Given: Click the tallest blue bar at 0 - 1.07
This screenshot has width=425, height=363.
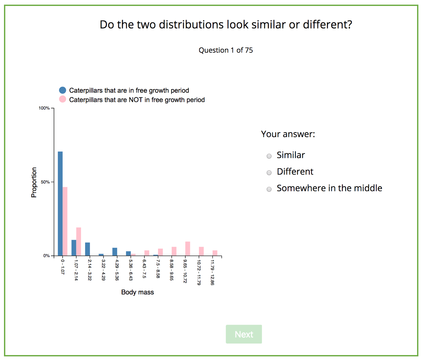Looking at the screenshot, I should [60, 204].
